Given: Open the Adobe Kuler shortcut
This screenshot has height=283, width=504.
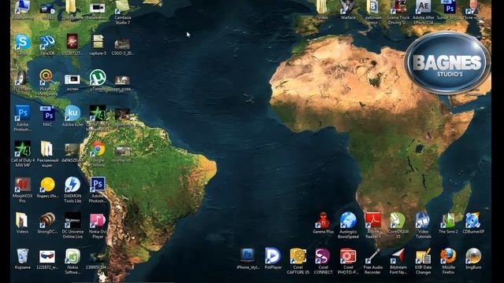Looking at the screenshot, I should coord(72,113).
